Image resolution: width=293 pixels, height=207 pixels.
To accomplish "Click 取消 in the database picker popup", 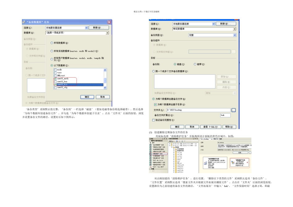I will pyautogui.click(x=103, y=97).
